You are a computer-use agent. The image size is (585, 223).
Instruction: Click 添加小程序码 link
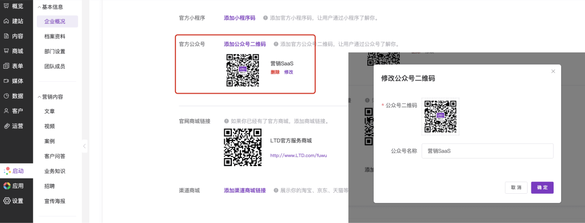coord(240,18)
